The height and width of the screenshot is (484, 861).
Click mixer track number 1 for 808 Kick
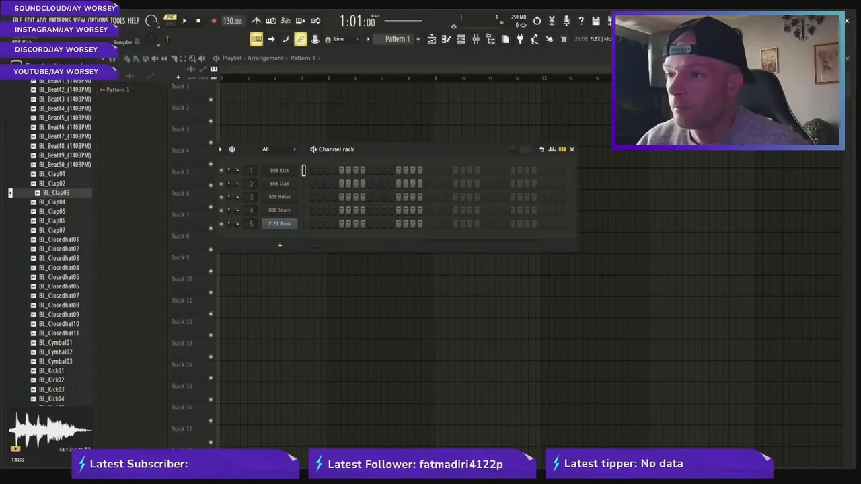click(251, 171)
